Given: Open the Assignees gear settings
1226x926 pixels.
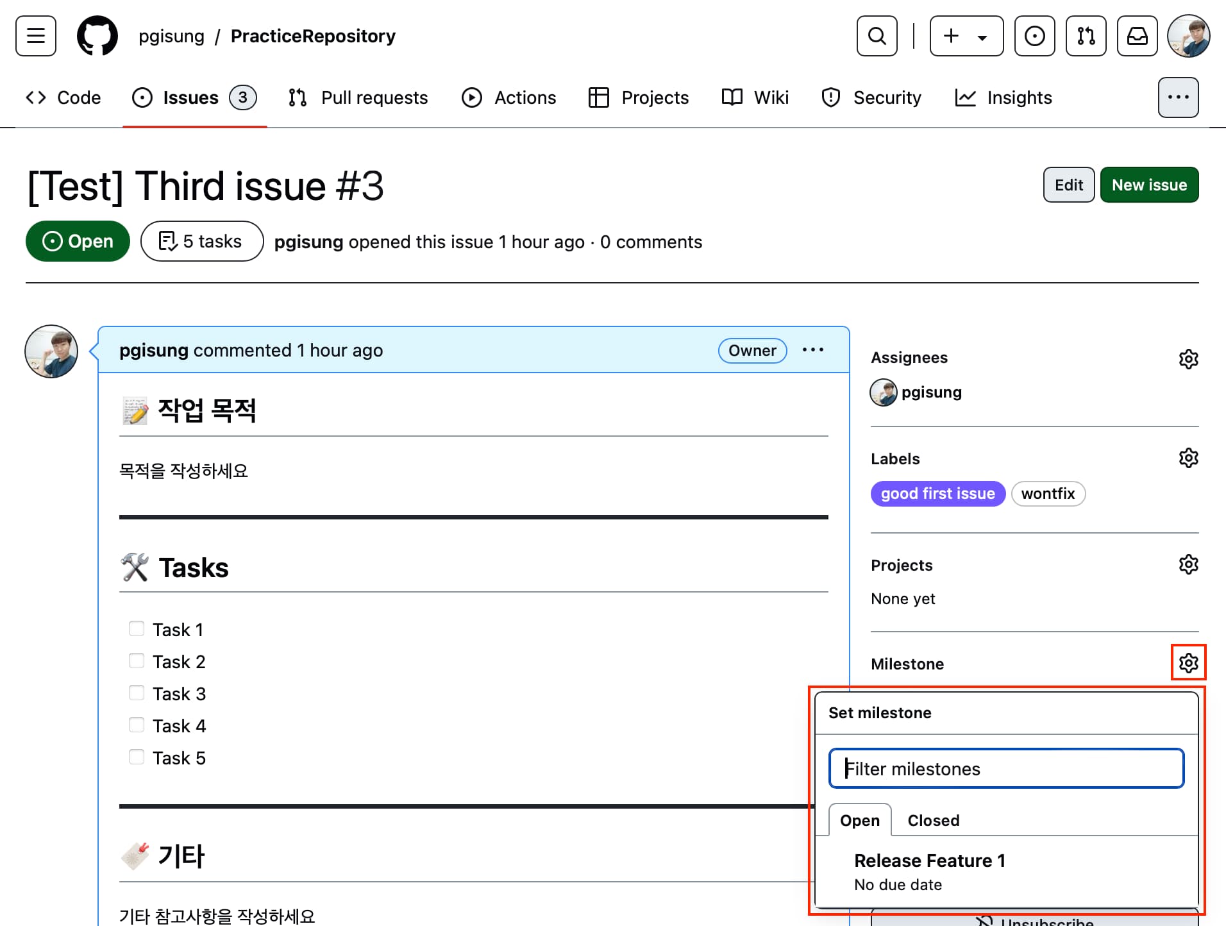Looking at the screenshot, I should point(1189,359).
